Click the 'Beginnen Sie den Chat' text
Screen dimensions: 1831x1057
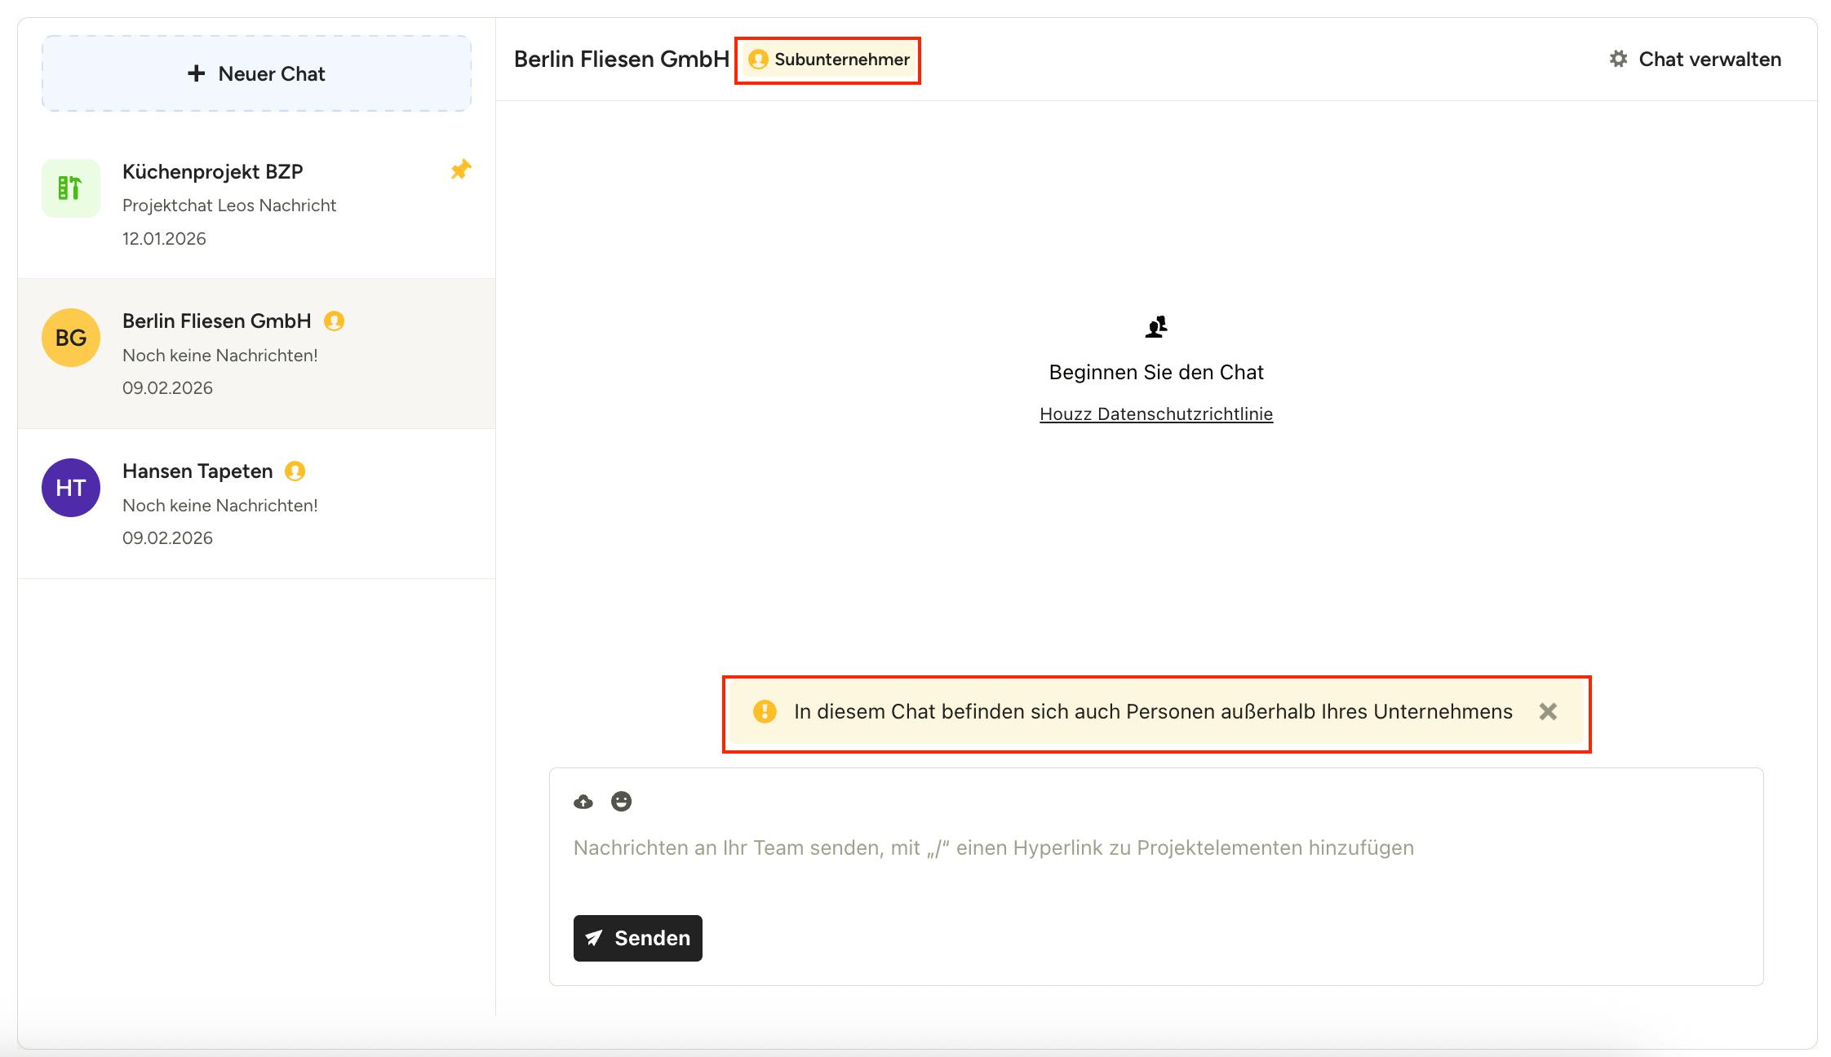[x=1156, y=373]
